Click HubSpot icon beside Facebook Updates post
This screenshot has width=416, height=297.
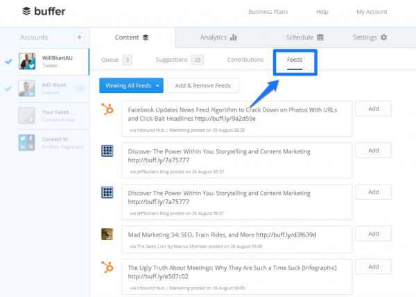(107, 109)
